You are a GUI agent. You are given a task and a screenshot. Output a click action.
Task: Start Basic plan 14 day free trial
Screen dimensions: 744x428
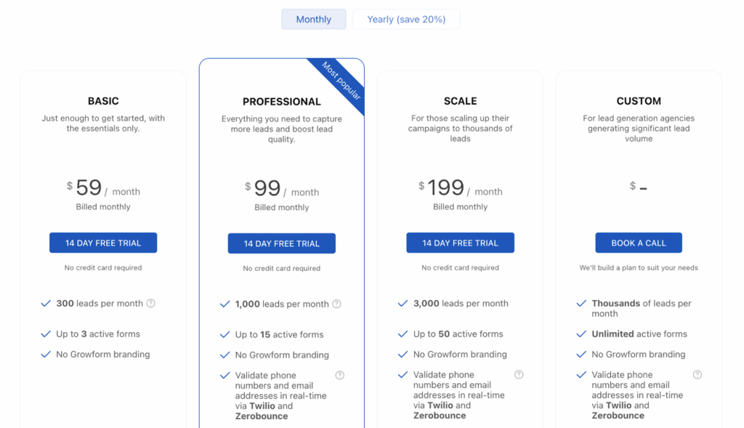pyautogui.click(x=103, y=243)
